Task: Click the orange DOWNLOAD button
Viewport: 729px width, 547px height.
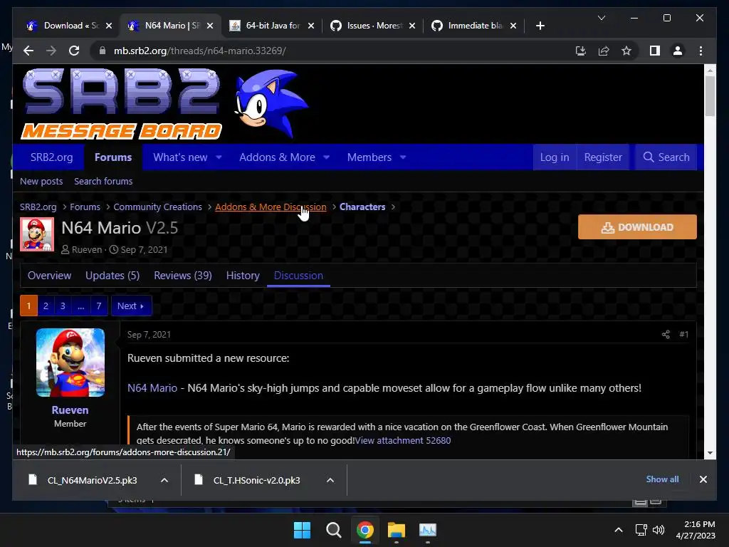Action: 637,227
